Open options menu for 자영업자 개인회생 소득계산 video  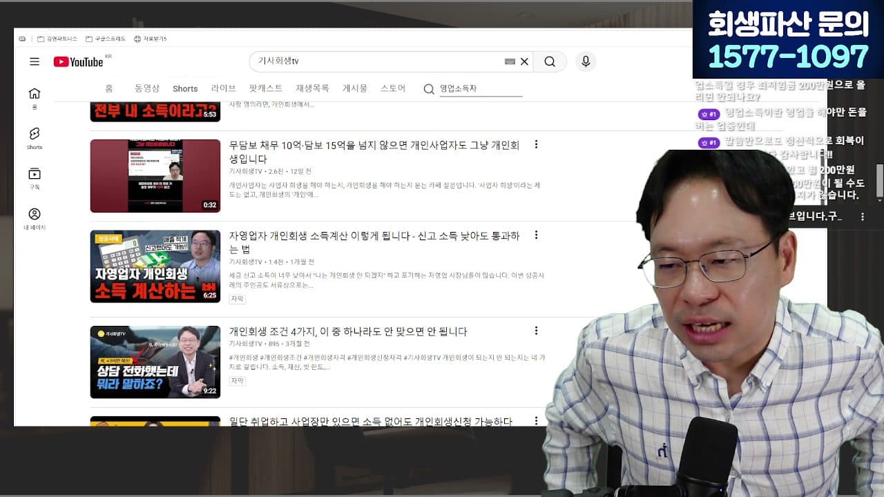point(536,235)
